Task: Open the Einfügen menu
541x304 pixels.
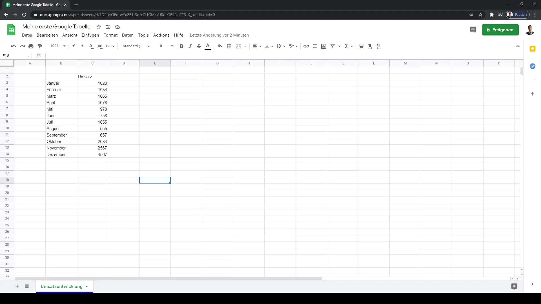Action: tap(90, 35)
